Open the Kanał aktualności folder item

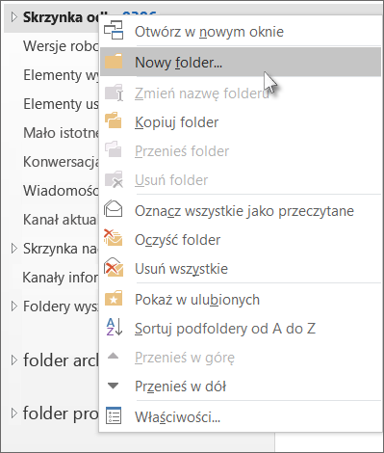click(60, 220)
